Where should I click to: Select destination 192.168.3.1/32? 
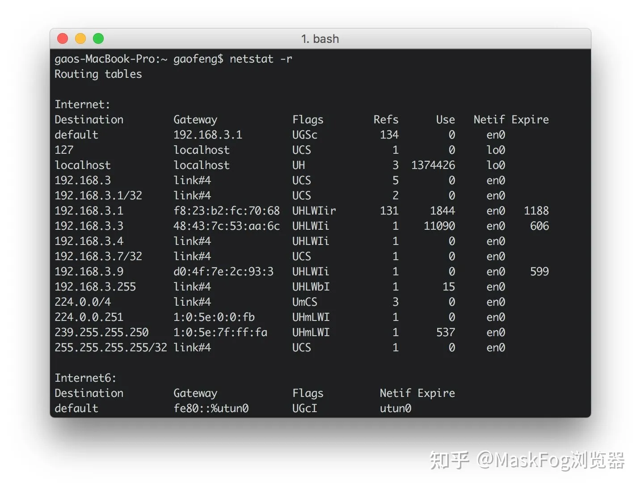coord(98,196)
